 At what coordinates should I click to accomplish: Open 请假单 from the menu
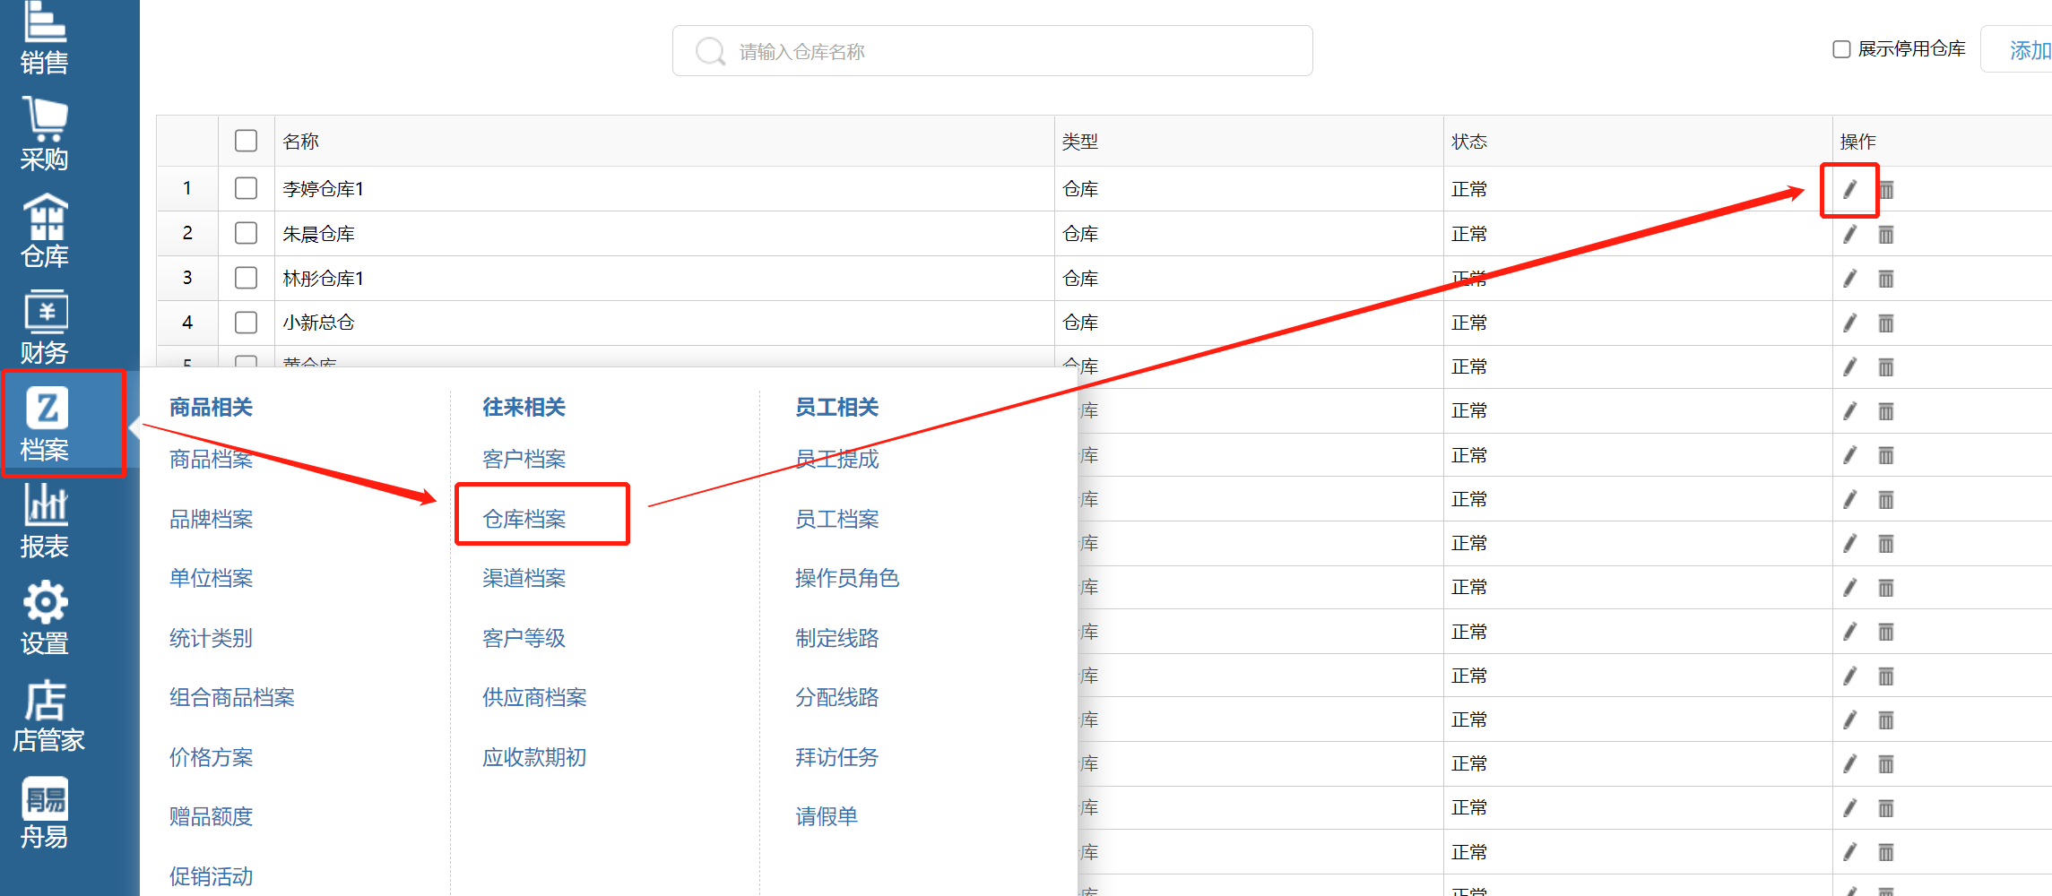tap(827, 816)
